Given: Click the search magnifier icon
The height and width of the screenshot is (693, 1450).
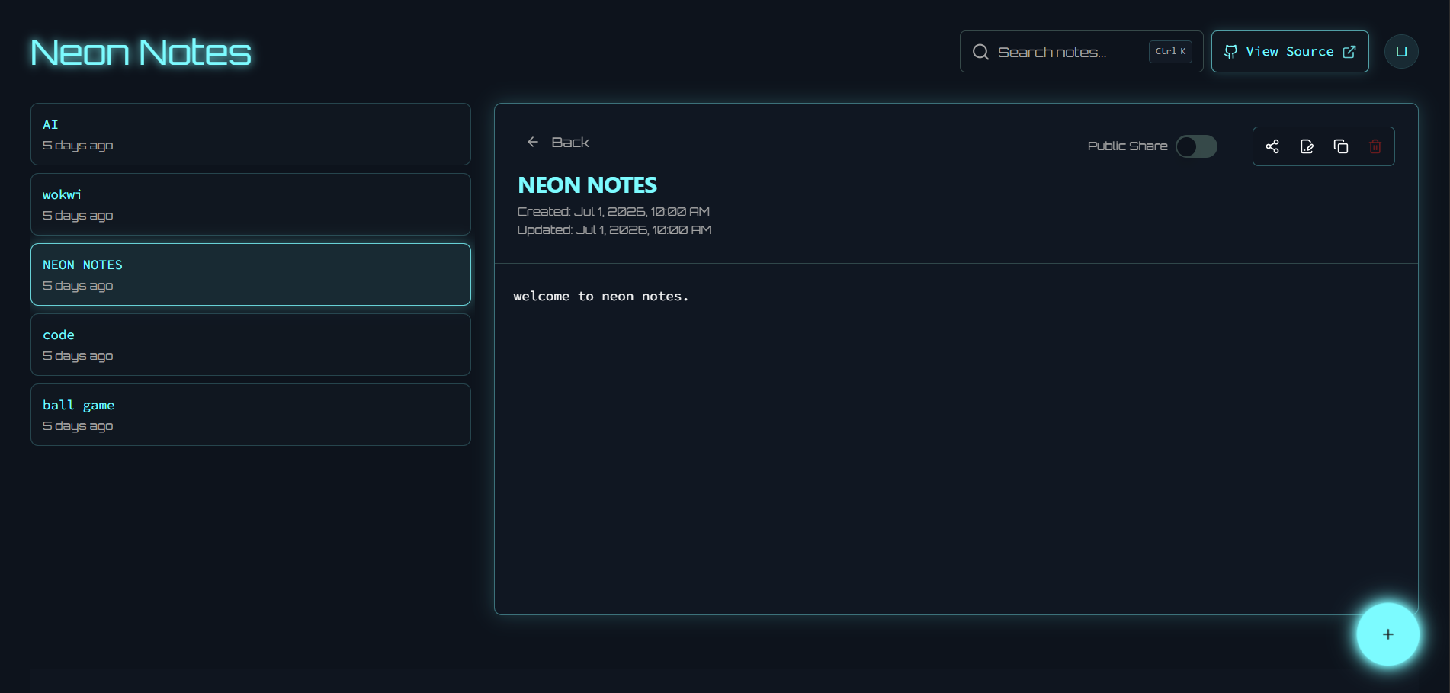Looking at the screenshot, I should [981, 52].
